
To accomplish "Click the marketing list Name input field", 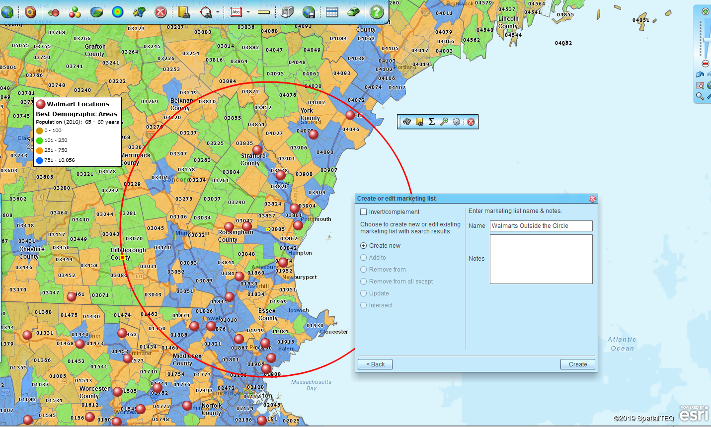I will coord(541,226).
